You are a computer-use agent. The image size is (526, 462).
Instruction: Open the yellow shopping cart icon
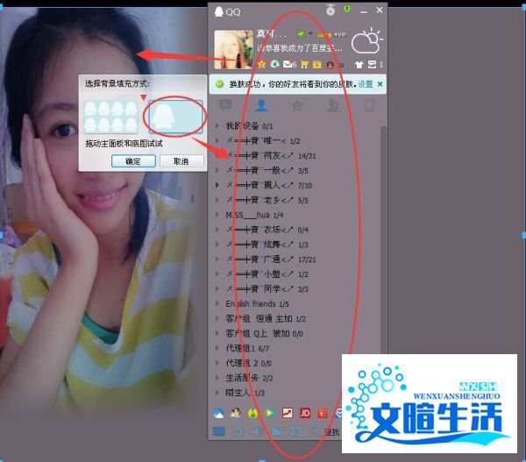click(304, 64)
